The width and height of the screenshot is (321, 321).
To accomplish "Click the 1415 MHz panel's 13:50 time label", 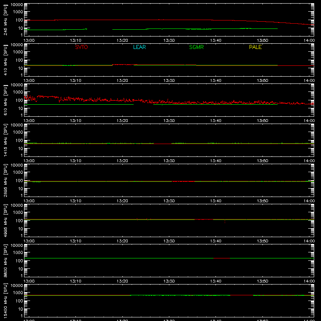I will coord(262,161).
